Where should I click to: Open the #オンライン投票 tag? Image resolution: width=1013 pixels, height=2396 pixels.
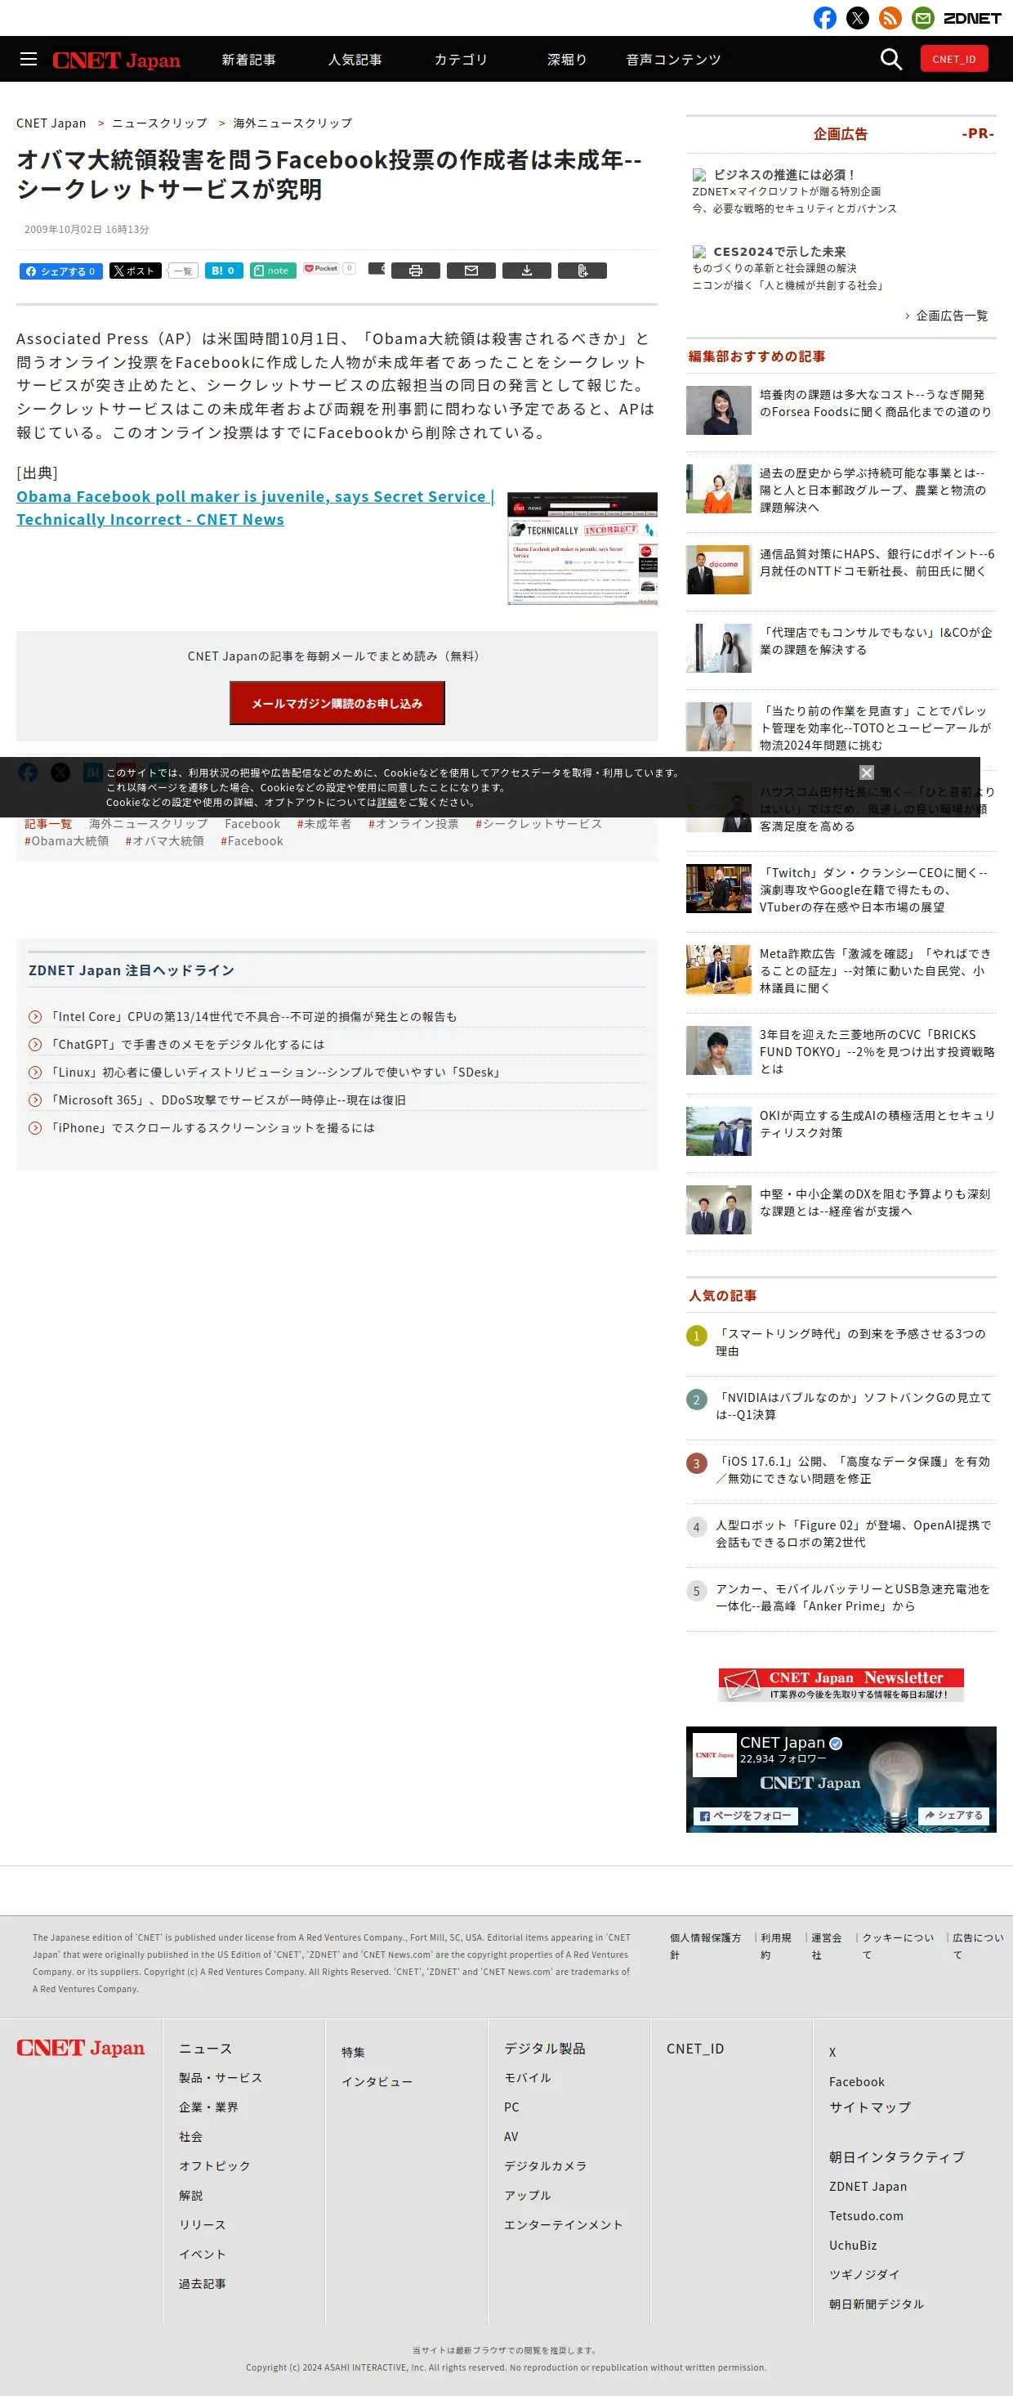pyautogui.click(x=413, y=824)
